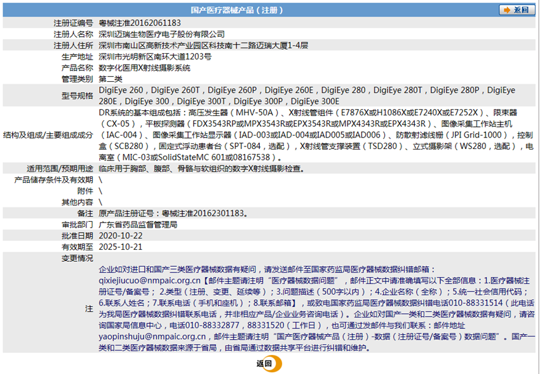Click production address 深圳市光明新区南环大道1203号
Screen dimensions: 540x374
pos(155,56)
